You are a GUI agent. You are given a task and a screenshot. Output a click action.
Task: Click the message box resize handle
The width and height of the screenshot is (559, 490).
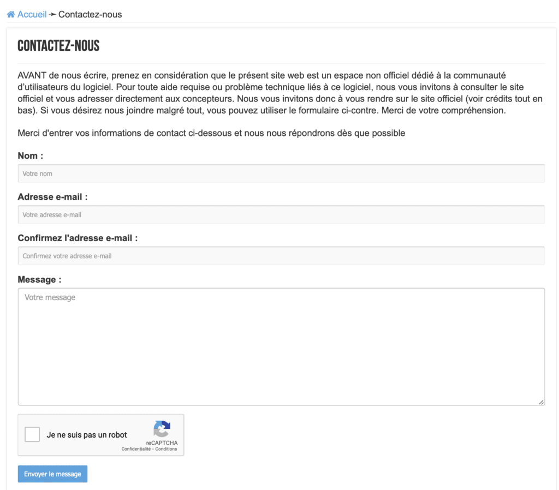(x=542, y=403)
